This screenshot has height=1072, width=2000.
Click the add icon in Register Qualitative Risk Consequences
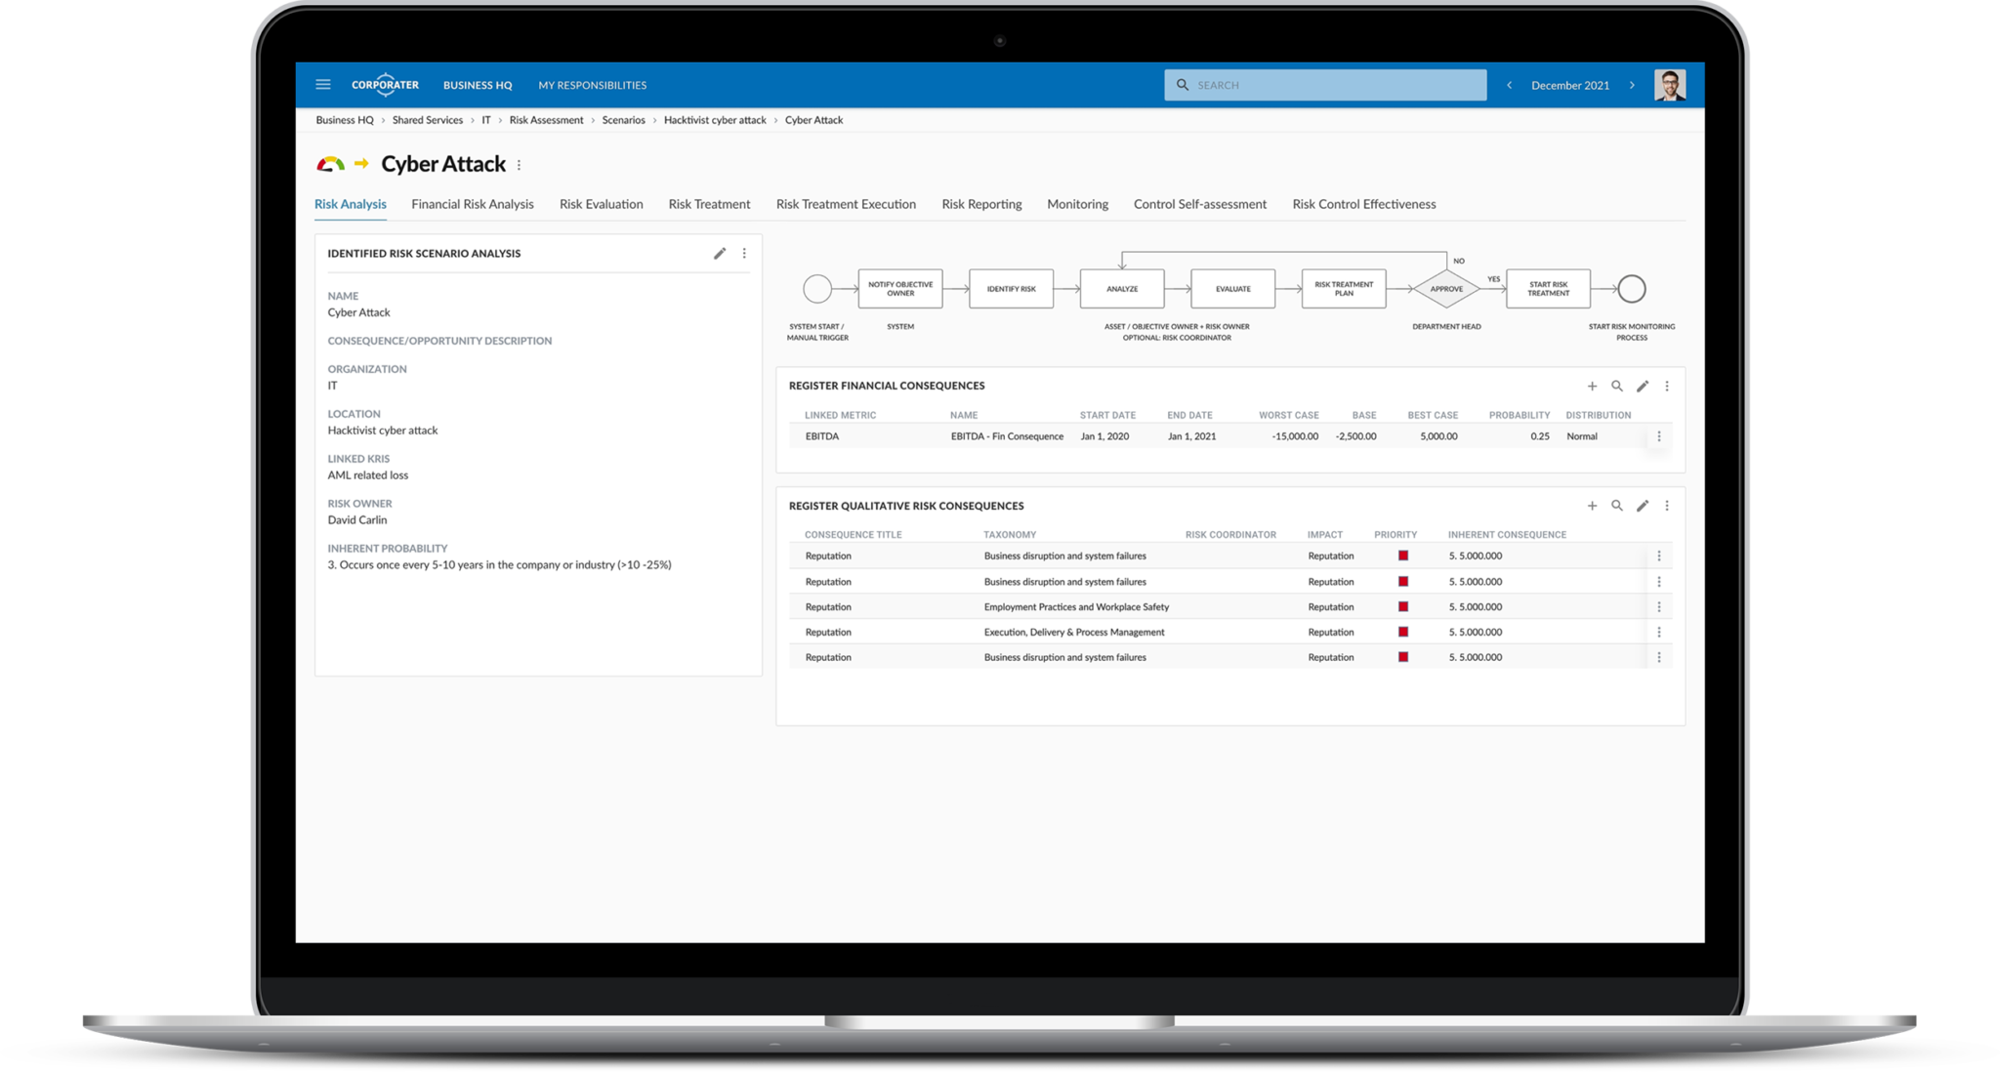coord(1593,505)
